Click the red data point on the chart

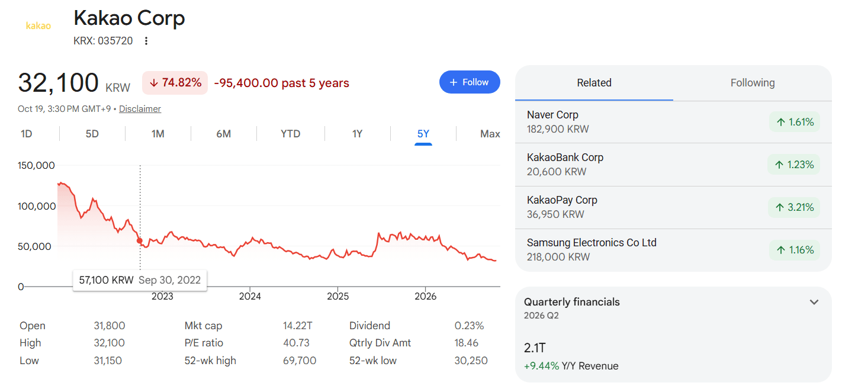tap(140, 240)
